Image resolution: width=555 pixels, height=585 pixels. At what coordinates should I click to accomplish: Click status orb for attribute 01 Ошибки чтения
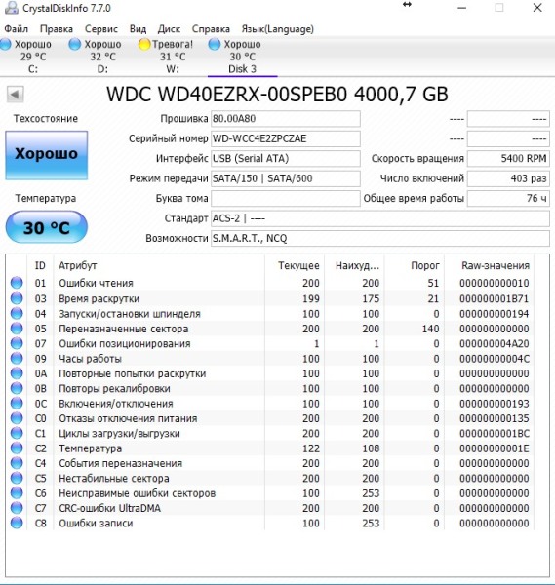click(x=17, y=283)
